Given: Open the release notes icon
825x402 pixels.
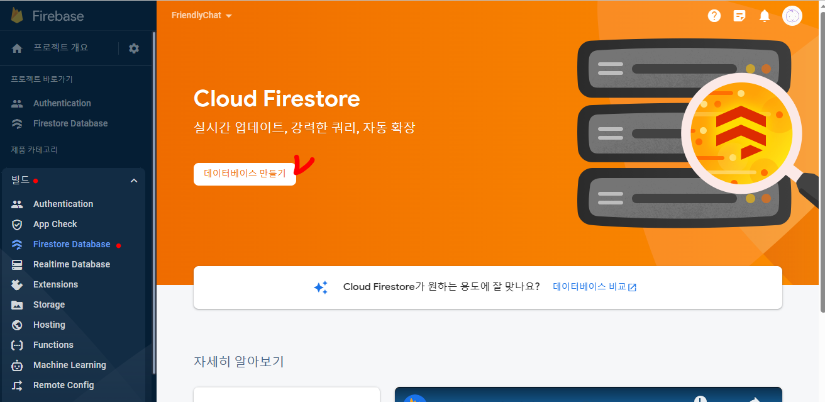Looking at the screenshot, I should [739, 16].
